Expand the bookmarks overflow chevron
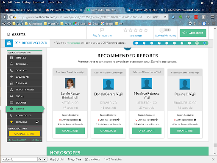This screenshot has height=163, width=217. point(209,24)
